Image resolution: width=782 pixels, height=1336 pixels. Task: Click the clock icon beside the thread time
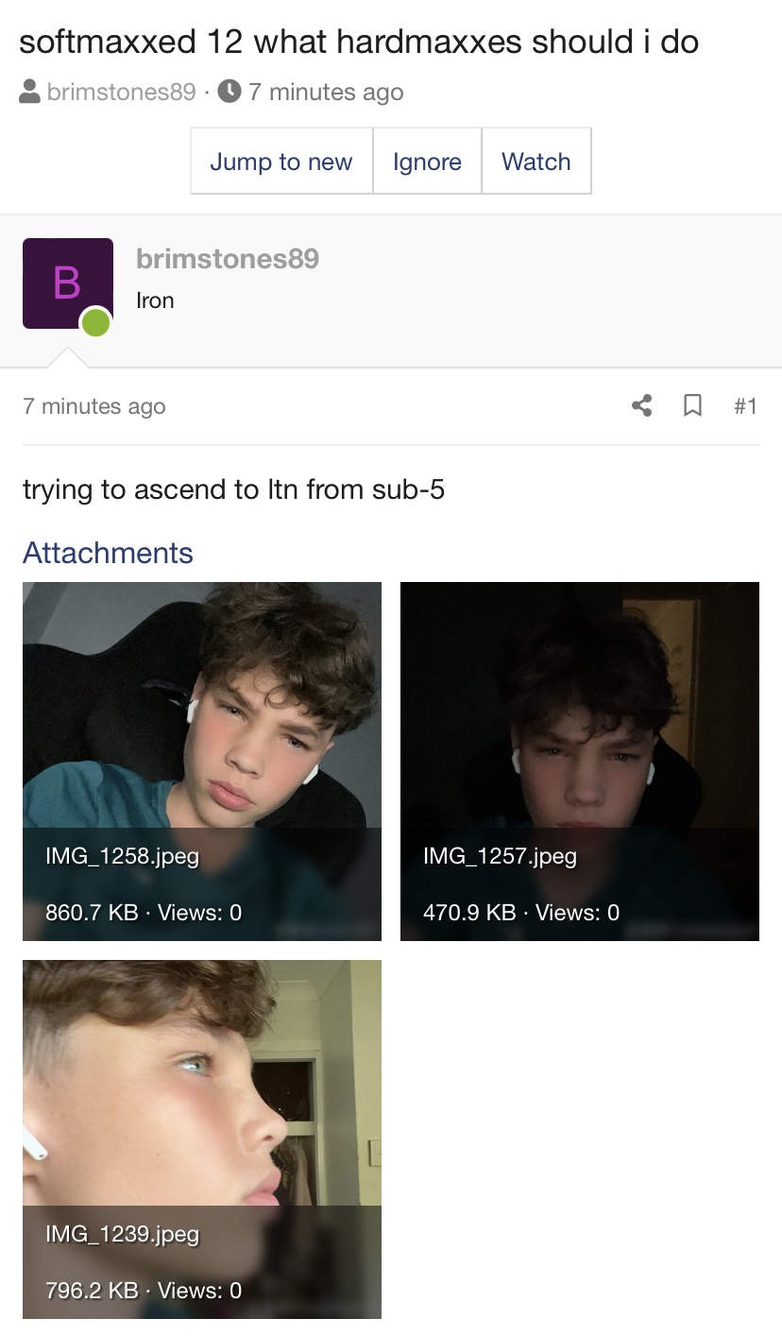[229, 92]
